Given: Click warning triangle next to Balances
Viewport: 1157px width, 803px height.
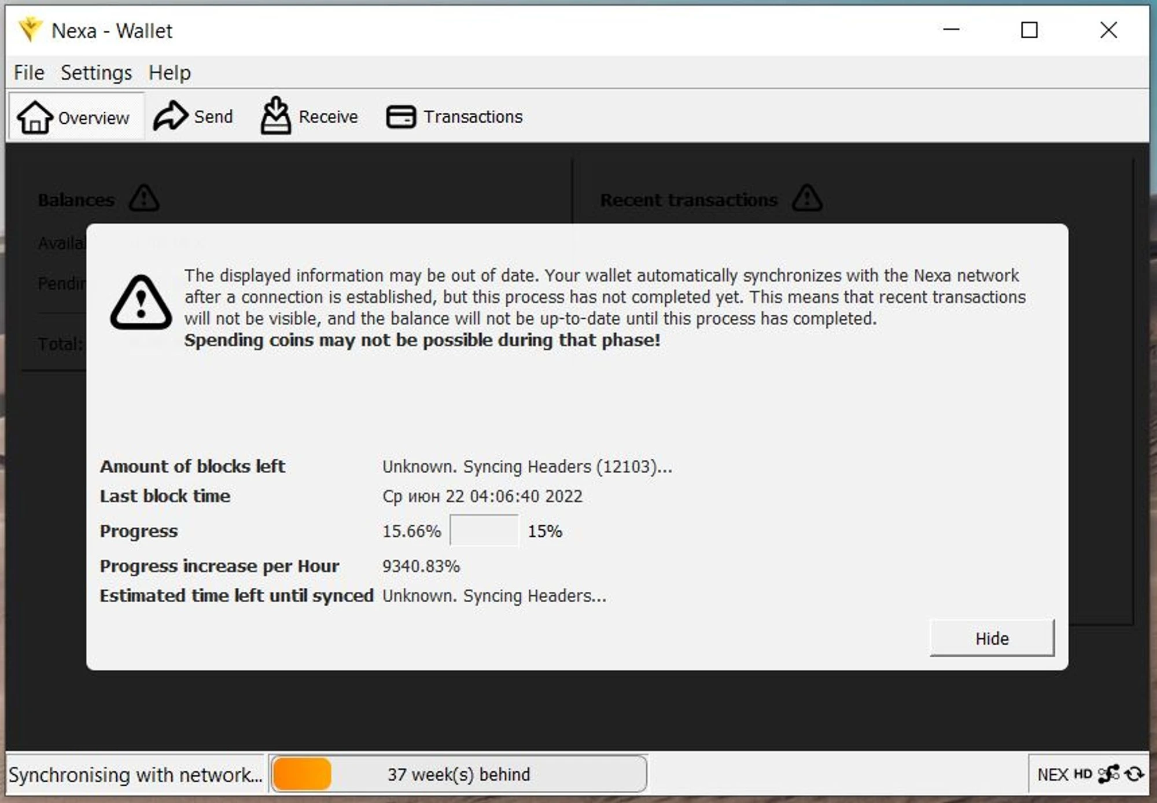Looking at the screenshot, I should [x=143, y=198].
